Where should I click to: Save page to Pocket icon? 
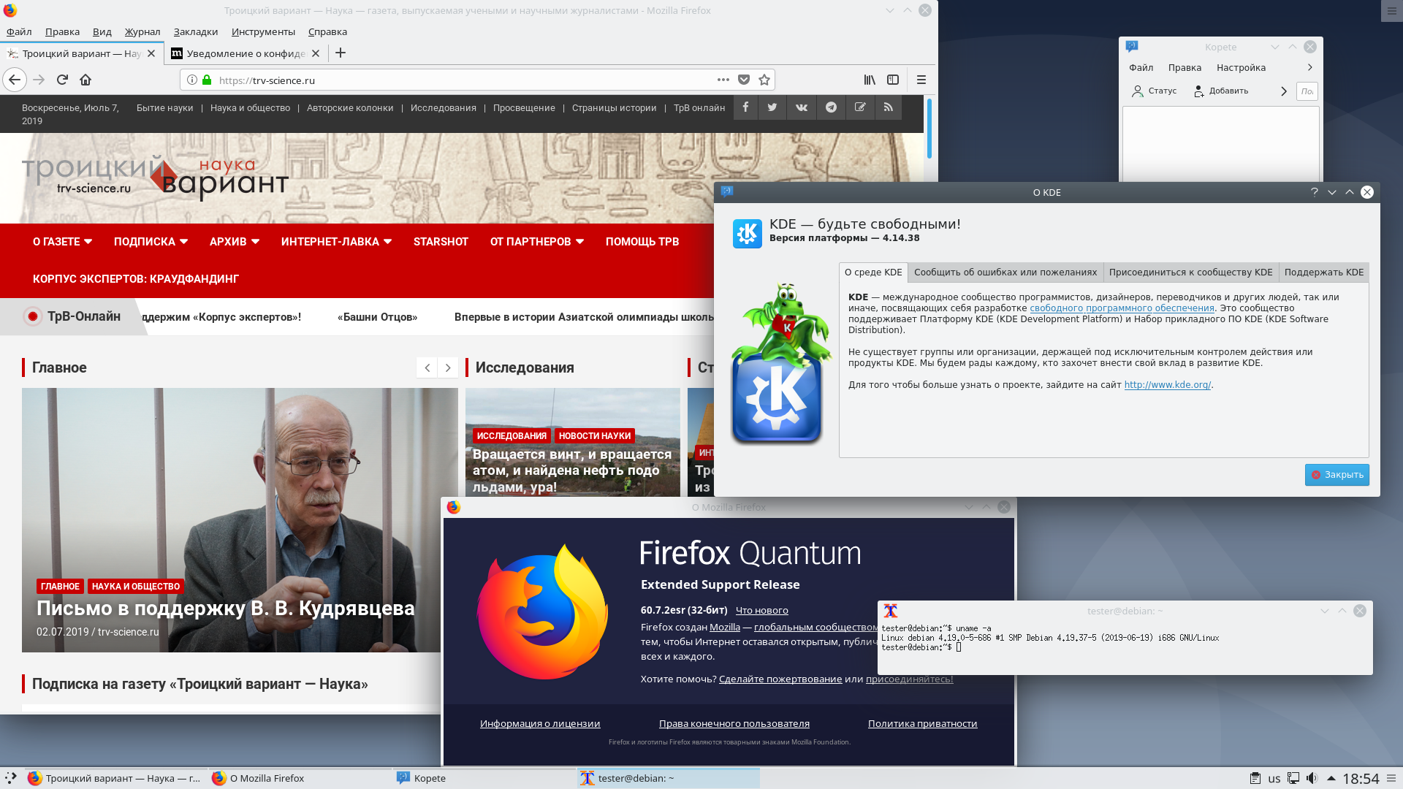click(744, 80)
